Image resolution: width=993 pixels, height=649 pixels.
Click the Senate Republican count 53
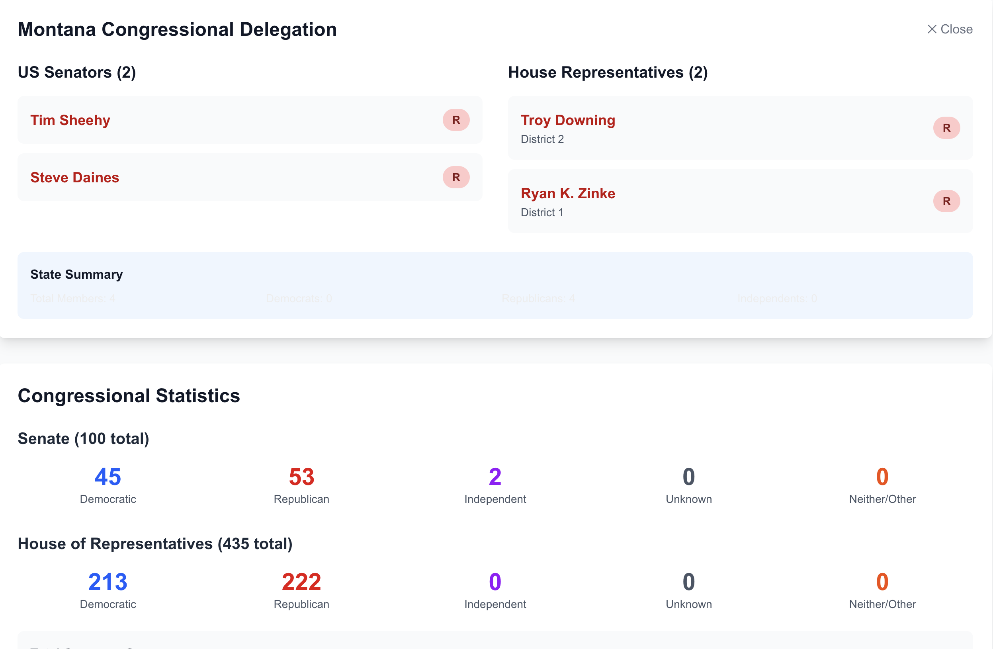coord(301,477)
